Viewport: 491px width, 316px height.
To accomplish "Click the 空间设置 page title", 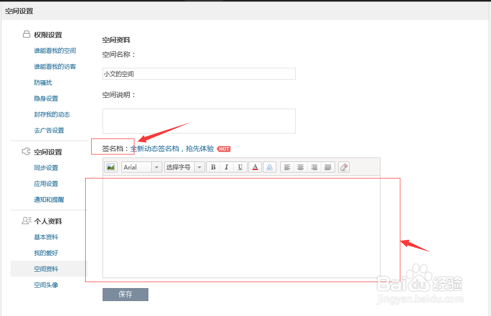I will (19, 11).
